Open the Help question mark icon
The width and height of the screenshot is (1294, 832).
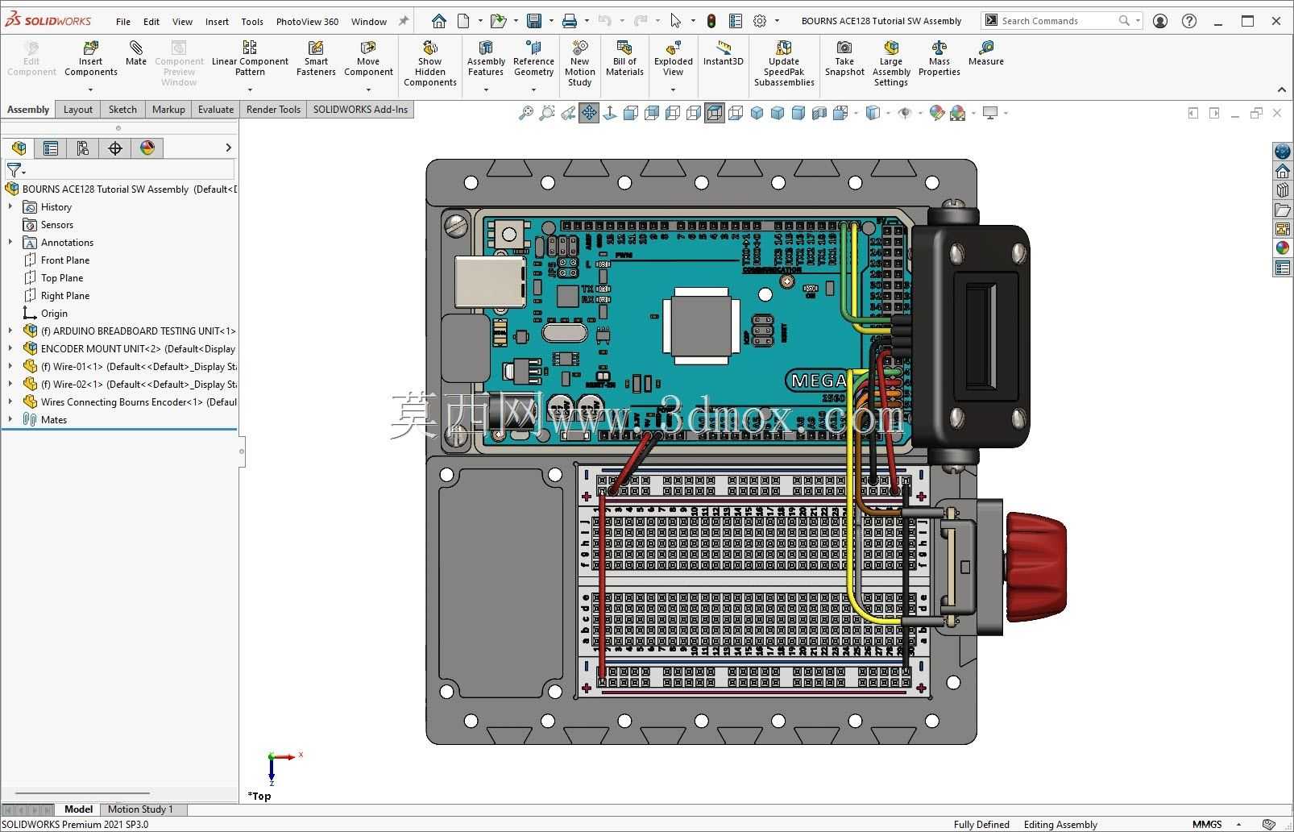click(1189, 21)
